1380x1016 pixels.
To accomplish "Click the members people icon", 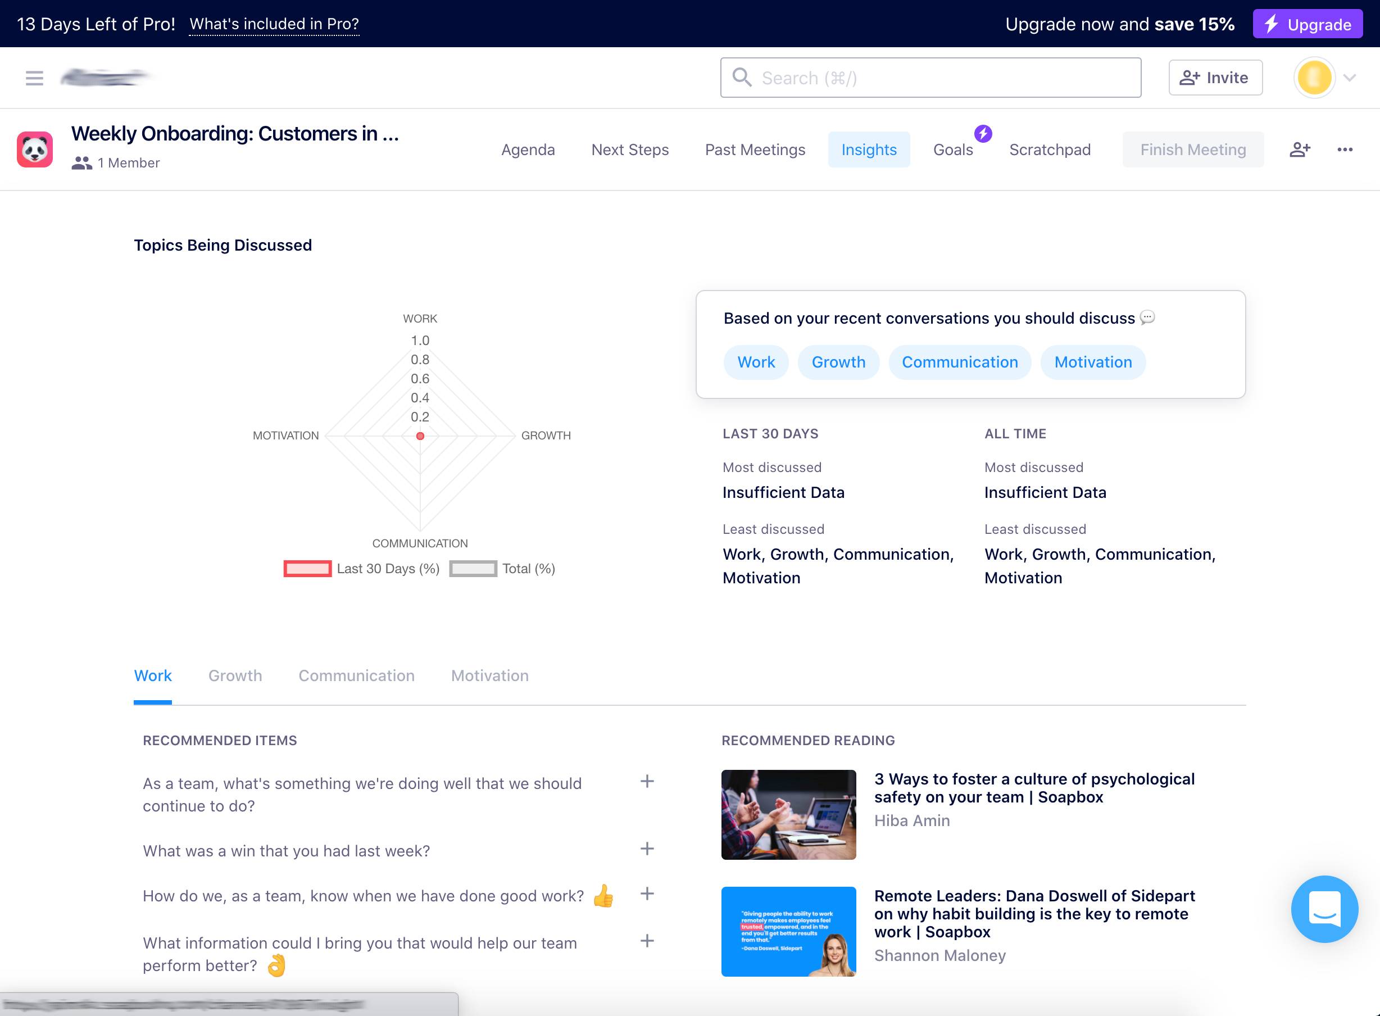I will pos(82,163).
